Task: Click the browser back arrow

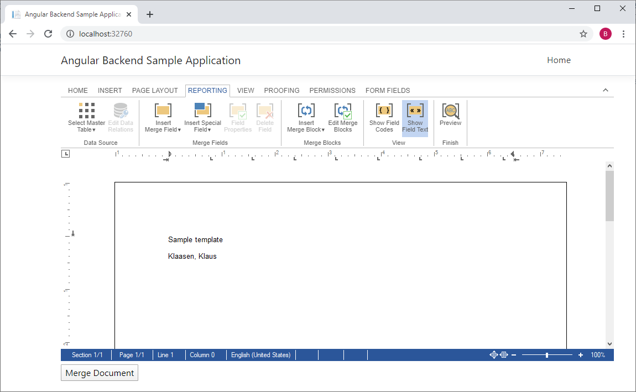Action: pyautogui.click(x=13, y=34)
